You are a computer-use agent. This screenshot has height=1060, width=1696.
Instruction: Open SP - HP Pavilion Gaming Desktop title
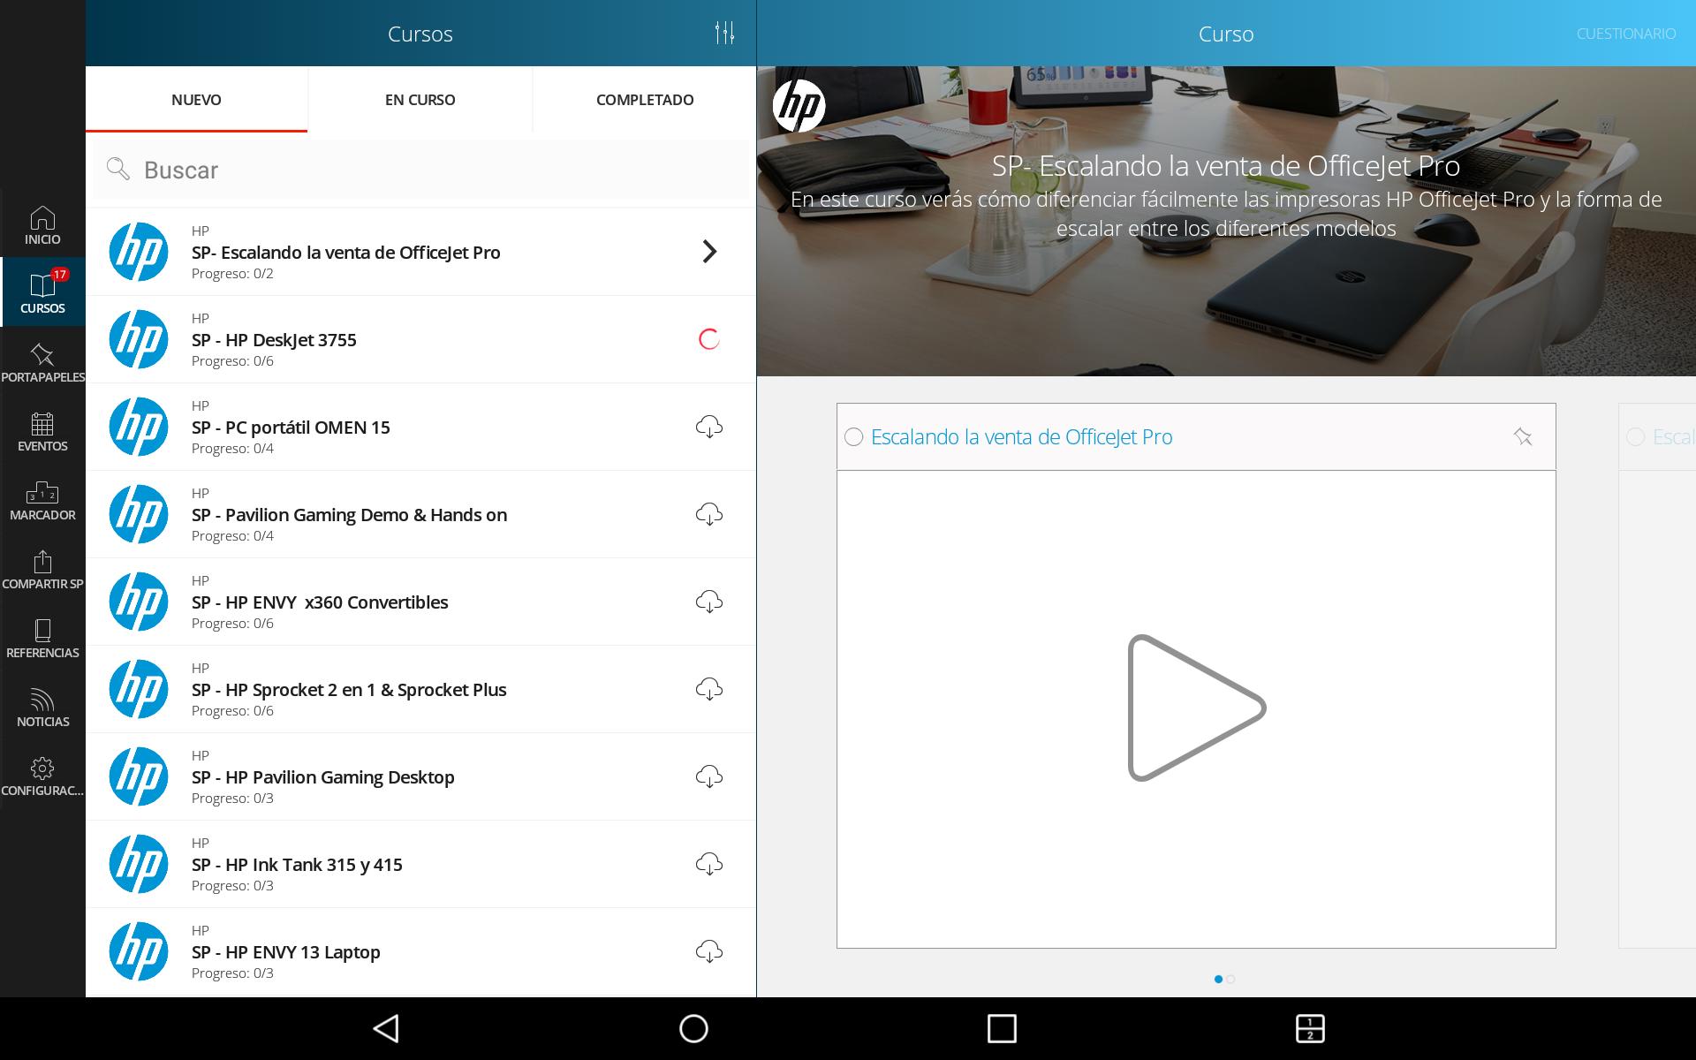(x=323, y=777)
